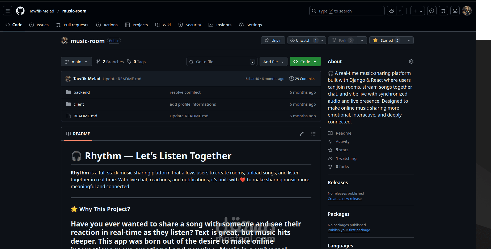Image resolution: width=491 pixels, height=249 pixels.
Task: Click the author avatar in commit row
Action: coord(68,79)
